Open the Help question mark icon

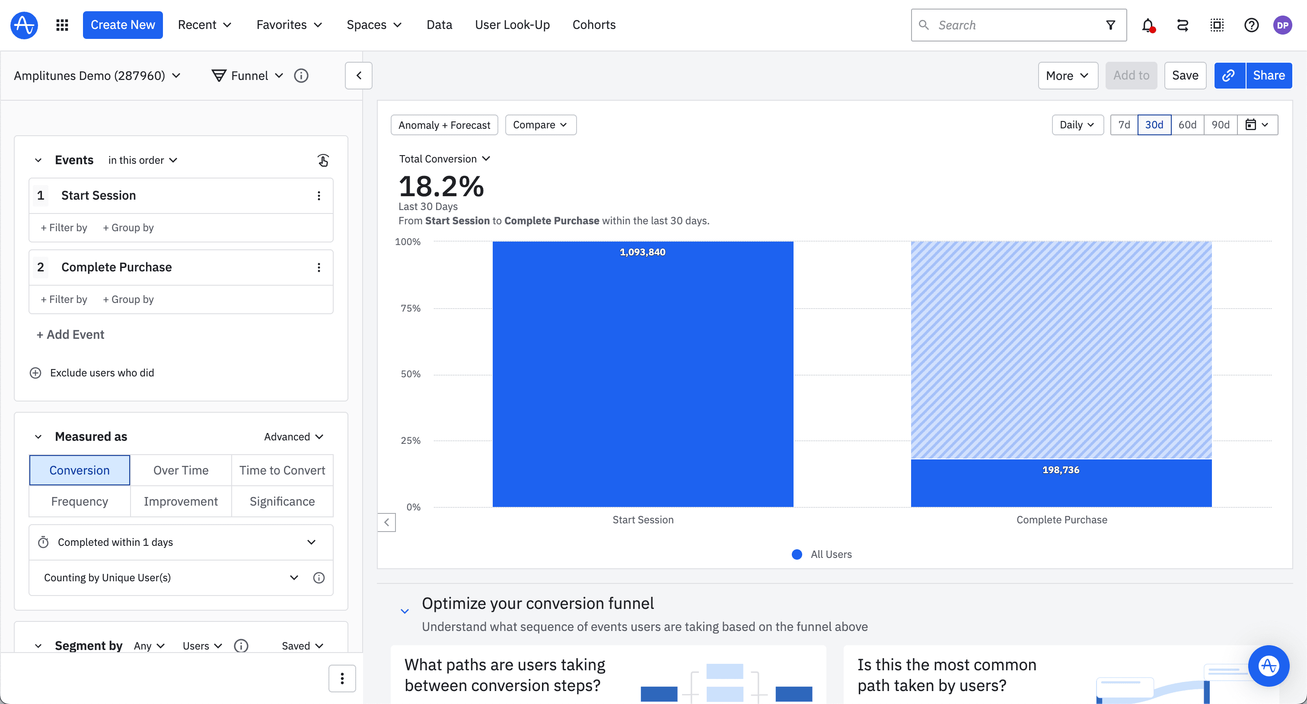(1251, 24)
